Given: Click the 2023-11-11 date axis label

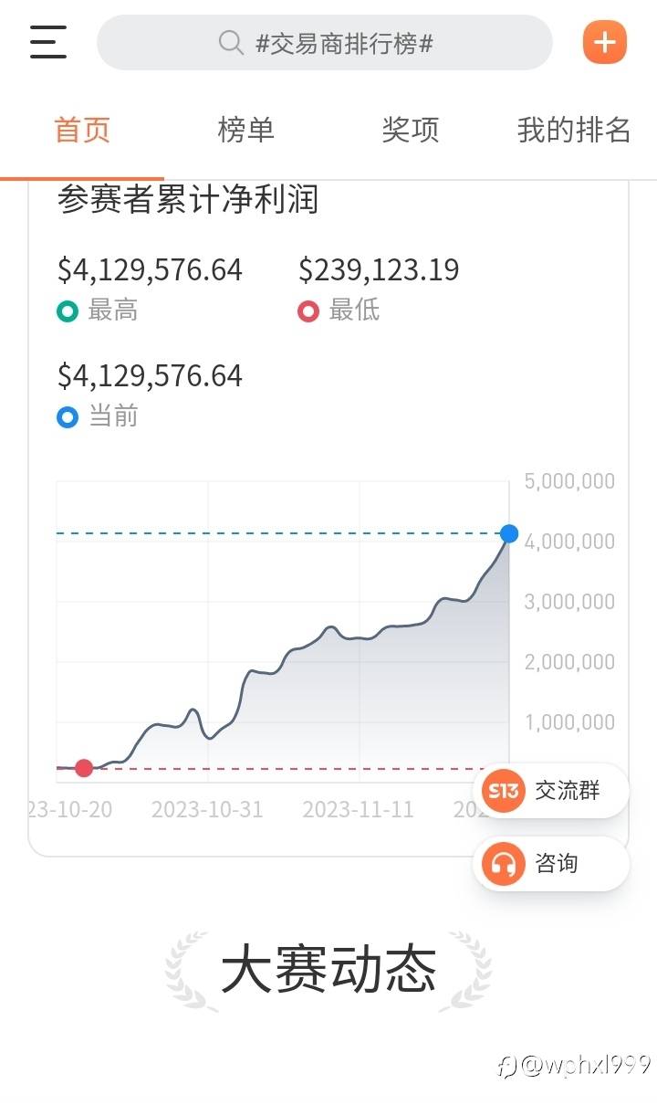Looking at the screenshot, I should 358,809.
